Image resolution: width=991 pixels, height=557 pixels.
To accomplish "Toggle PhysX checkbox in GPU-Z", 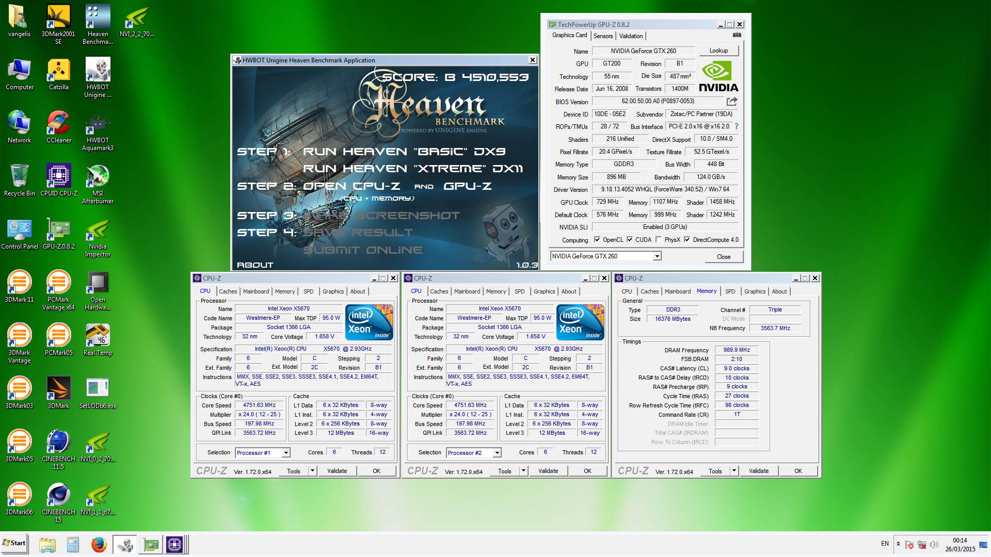I will (659, 240).
